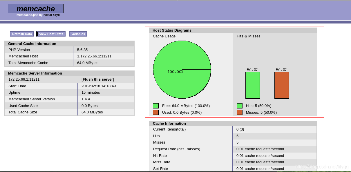Select PHP Version value 5.6.35

(82, 50)
